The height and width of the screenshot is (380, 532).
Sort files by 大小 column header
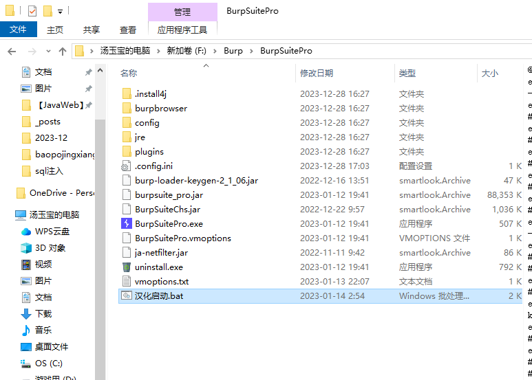click(490, 73)
